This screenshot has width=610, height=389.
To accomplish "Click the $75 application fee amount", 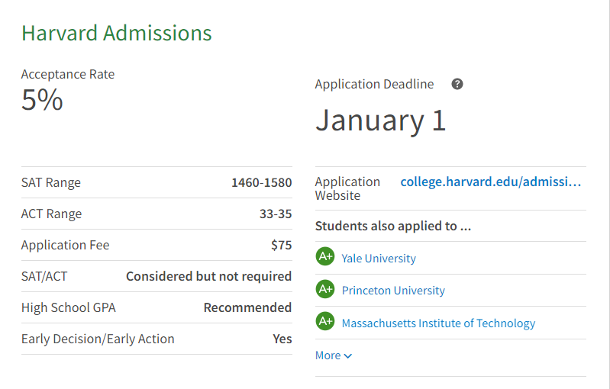I will [x=281, y=246].
